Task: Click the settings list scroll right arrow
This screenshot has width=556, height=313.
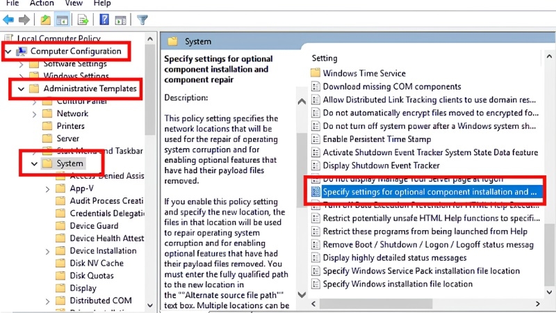Action: (537, 304)
